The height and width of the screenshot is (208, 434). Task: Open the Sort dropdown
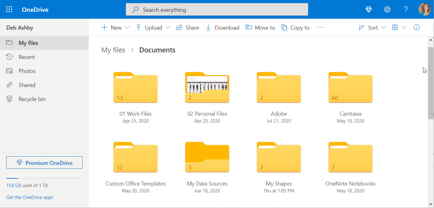tap(372, 28)
